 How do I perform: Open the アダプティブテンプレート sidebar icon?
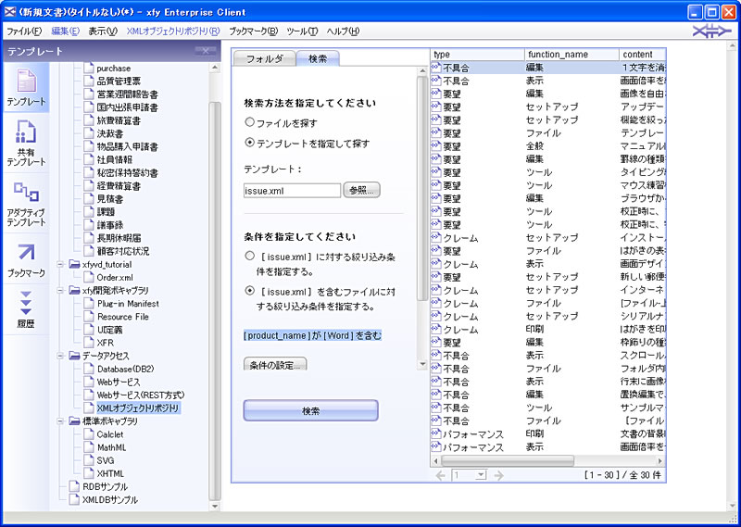point(26,204)
